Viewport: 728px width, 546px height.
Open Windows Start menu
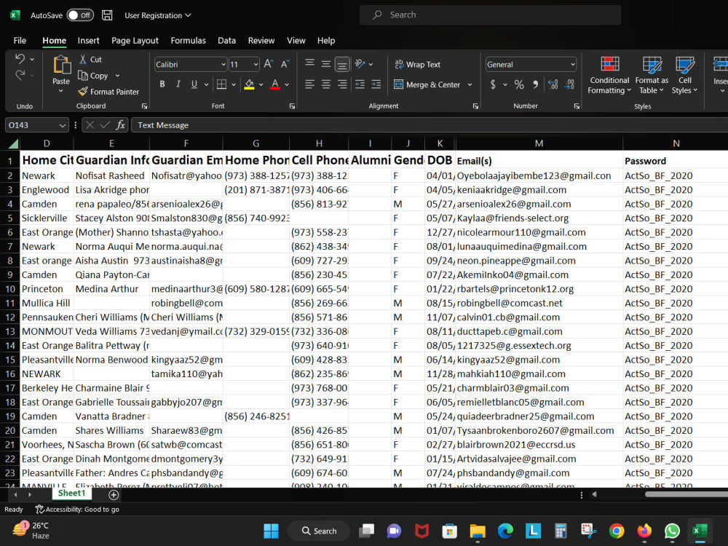tap(271, 531)
